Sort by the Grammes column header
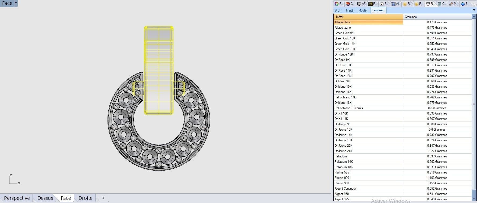This screenshot has height=203, width=477. pyautogui.click(x=437, y=17)
